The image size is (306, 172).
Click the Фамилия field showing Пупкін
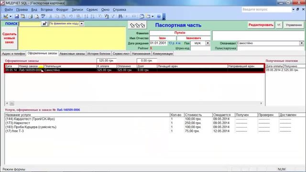(180, 33)
